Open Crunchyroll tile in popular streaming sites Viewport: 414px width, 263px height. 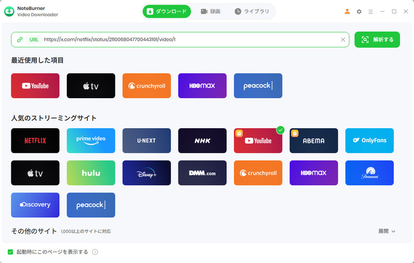[x=258, y=173]
